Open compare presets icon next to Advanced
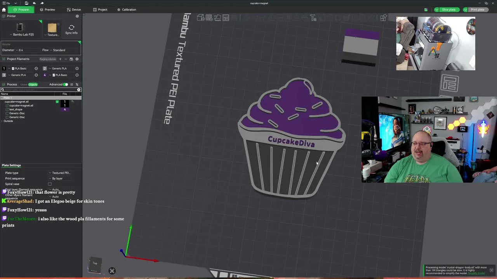The height and width of the screenshot is (279, 497). point(77,84)
